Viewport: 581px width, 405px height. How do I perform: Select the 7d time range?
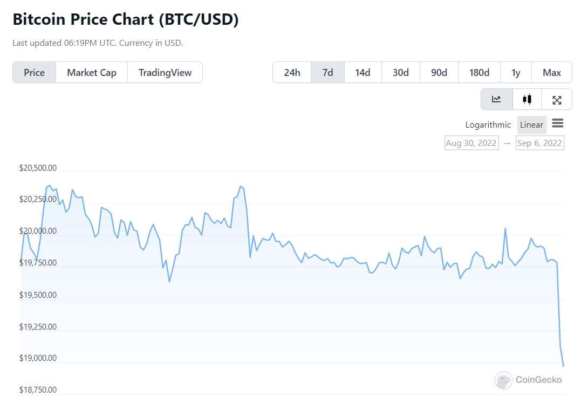(327, 73)
